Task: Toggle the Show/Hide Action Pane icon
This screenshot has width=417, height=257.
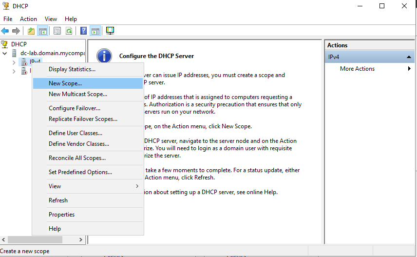Action: pos(95,31)
